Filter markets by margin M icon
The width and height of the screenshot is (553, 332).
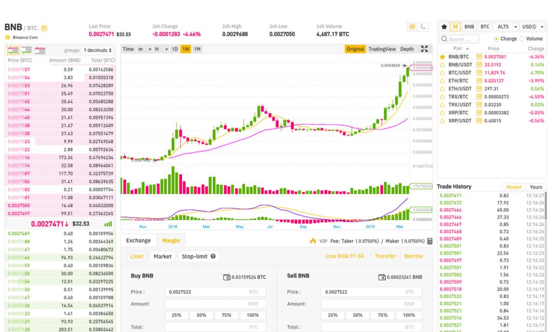coord(455,27)
